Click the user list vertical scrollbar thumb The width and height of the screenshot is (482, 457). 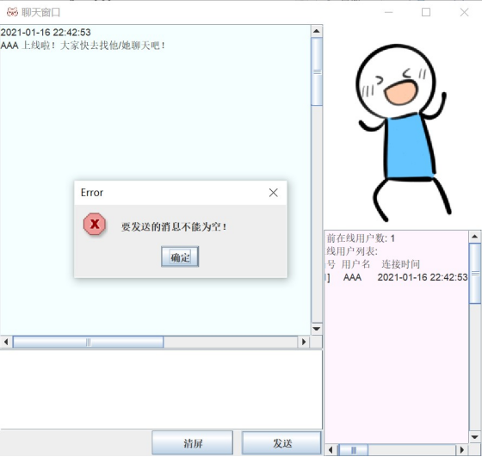[x=475, y=273]
